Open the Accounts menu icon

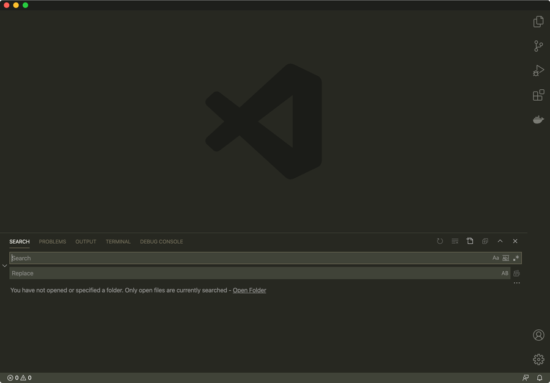pos(538,335)
